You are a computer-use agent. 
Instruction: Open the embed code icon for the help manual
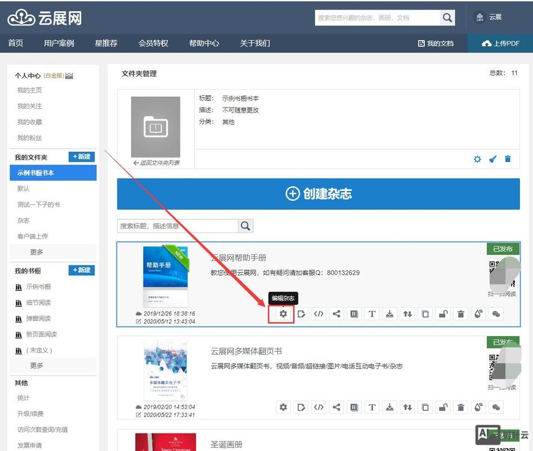coord(318,313)
